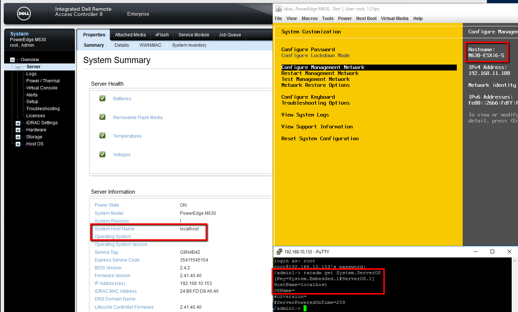Expand the Hardware tree node

[17, 129]
